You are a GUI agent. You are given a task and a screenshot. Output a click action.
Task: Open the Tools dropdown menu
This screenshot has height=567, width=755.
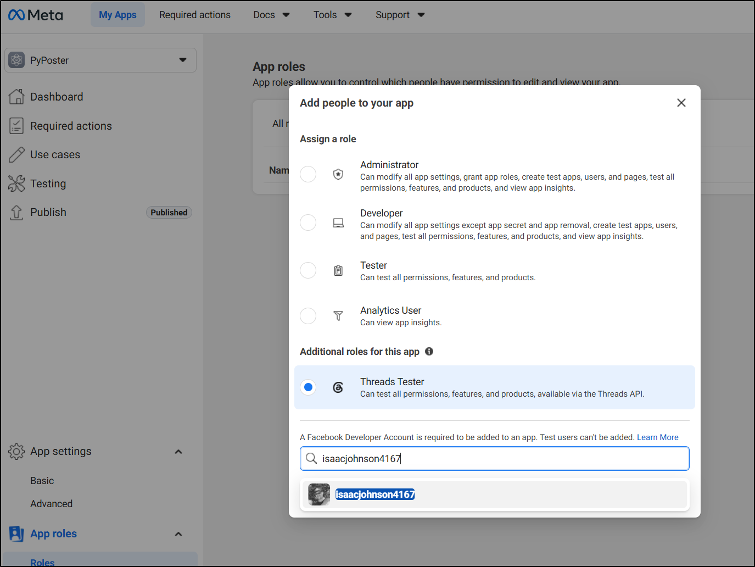point(332,15)
